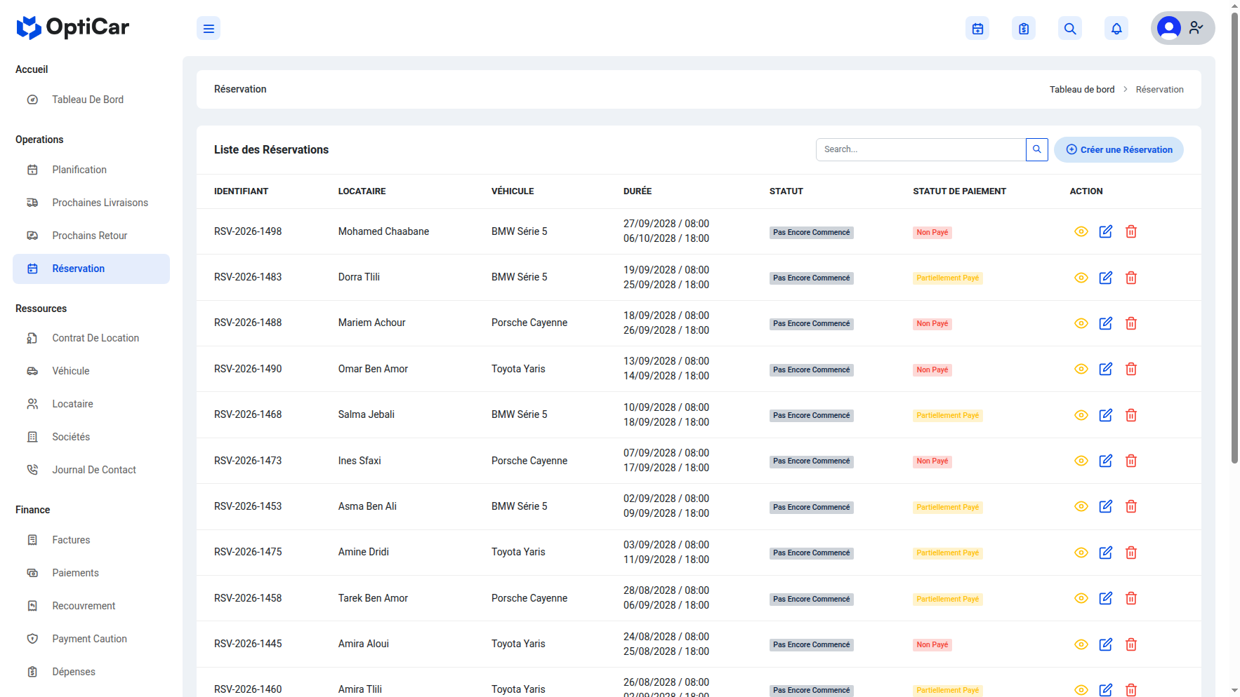View details of Salma Jebali's reservation
The width and height of the screenshot is (1240, 697).
point(1081,415)
